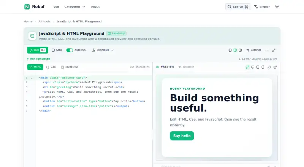Switch to the HTML tab
Image resolution: width=304 pixels, height=167 pixels.
click(35, 67)
